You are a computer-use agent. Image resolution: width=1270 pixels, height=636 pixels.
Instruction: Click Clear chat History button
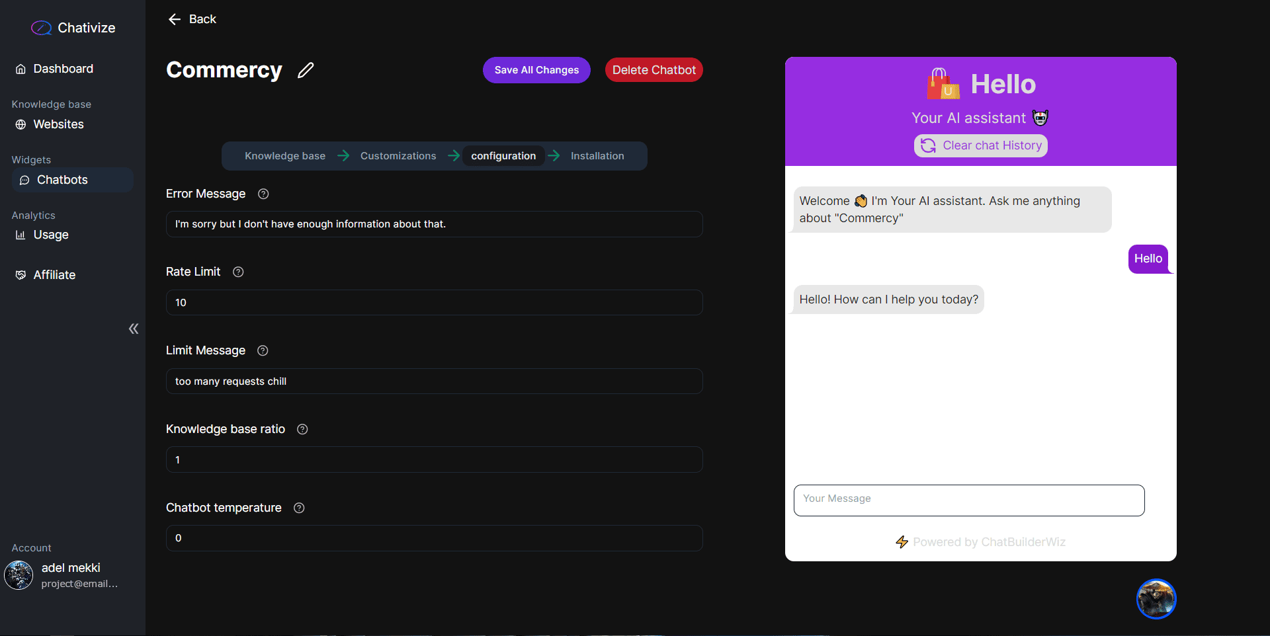coord(981,145)
